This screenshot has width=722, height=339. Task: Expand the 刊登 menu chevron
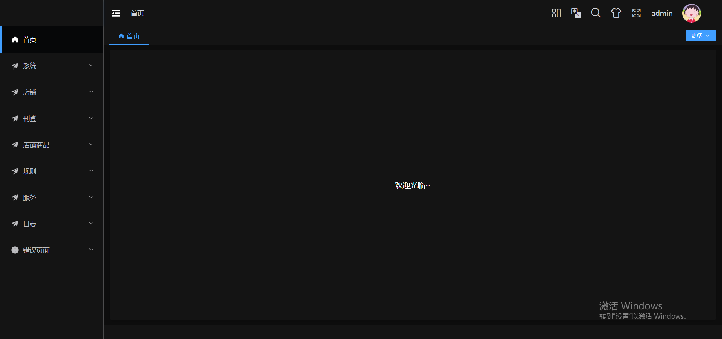(x=91, y=118)
